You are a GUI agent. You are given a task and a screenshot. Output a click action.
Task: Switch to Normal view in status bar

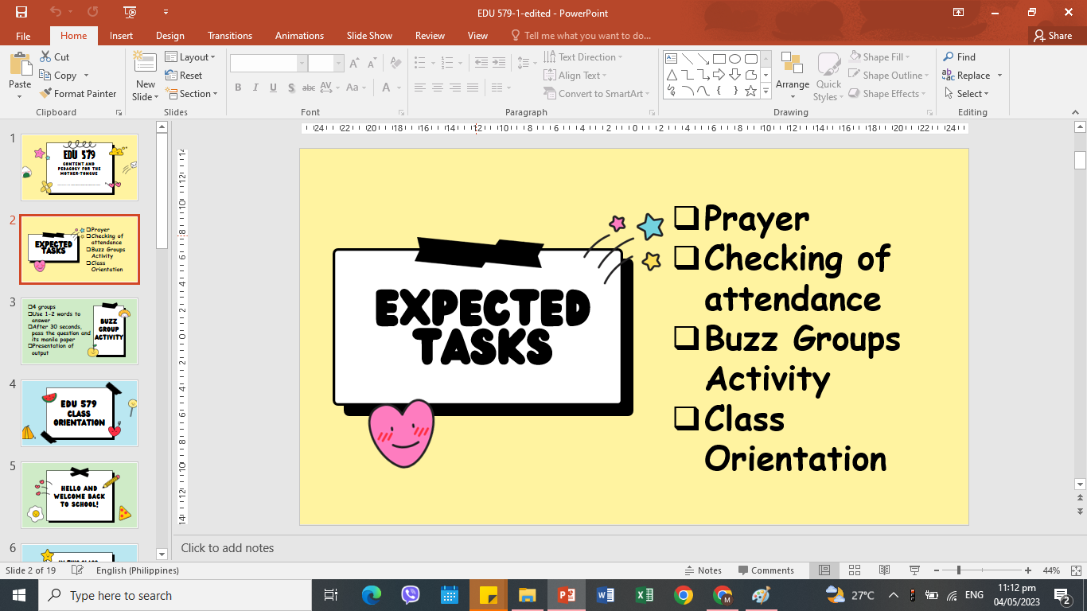[x=824, y=570]
